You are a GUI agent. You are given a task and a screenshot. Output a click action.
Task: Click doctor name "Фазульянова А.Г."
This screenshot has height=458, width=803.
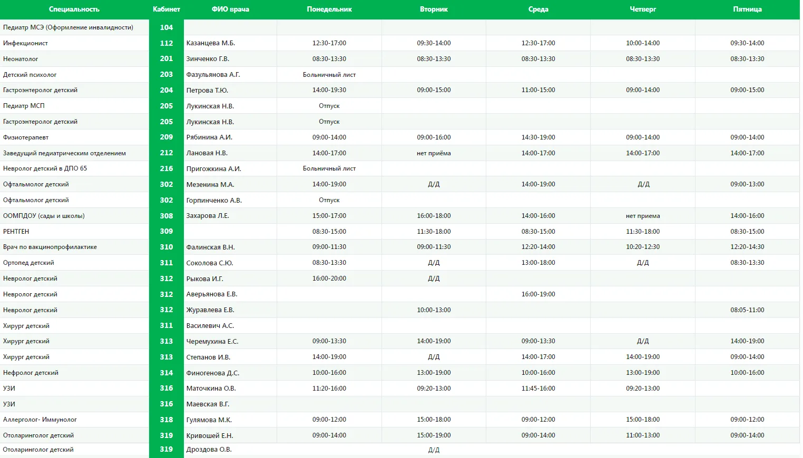pos(213,75)
